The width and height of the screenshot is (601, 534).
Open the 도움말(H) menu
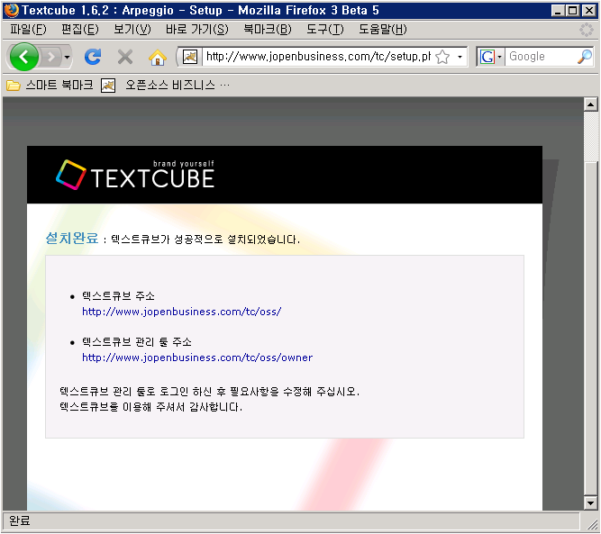383,29
